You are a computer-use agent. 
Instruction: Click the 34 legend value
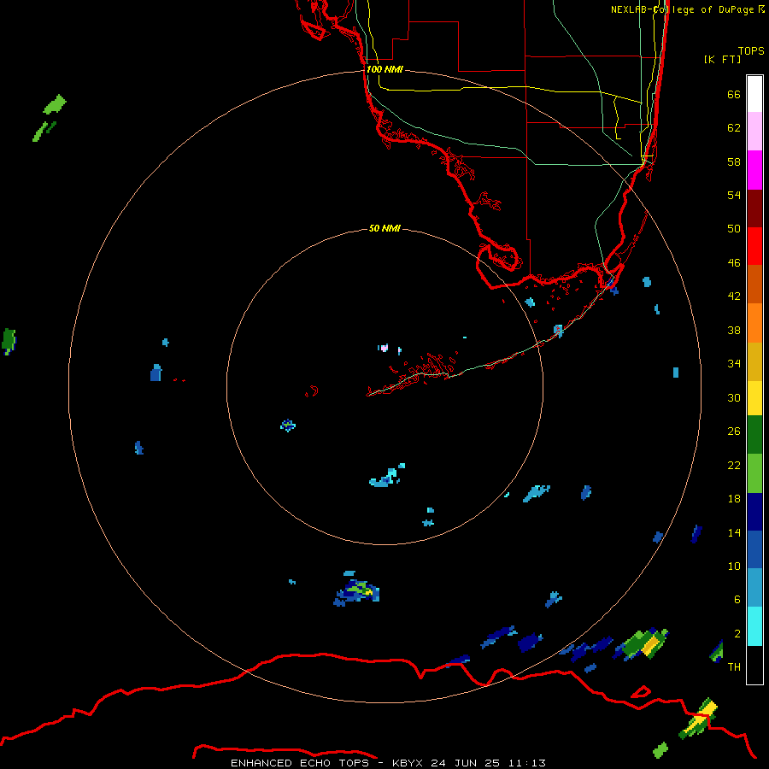tap(734, 364)
